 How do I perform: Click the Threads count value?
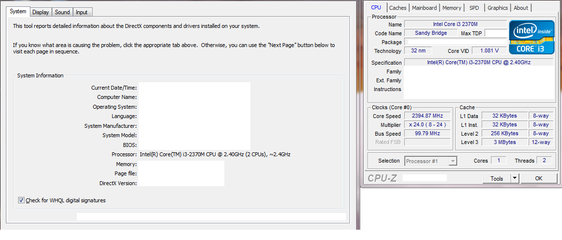[x=544, y=161]
